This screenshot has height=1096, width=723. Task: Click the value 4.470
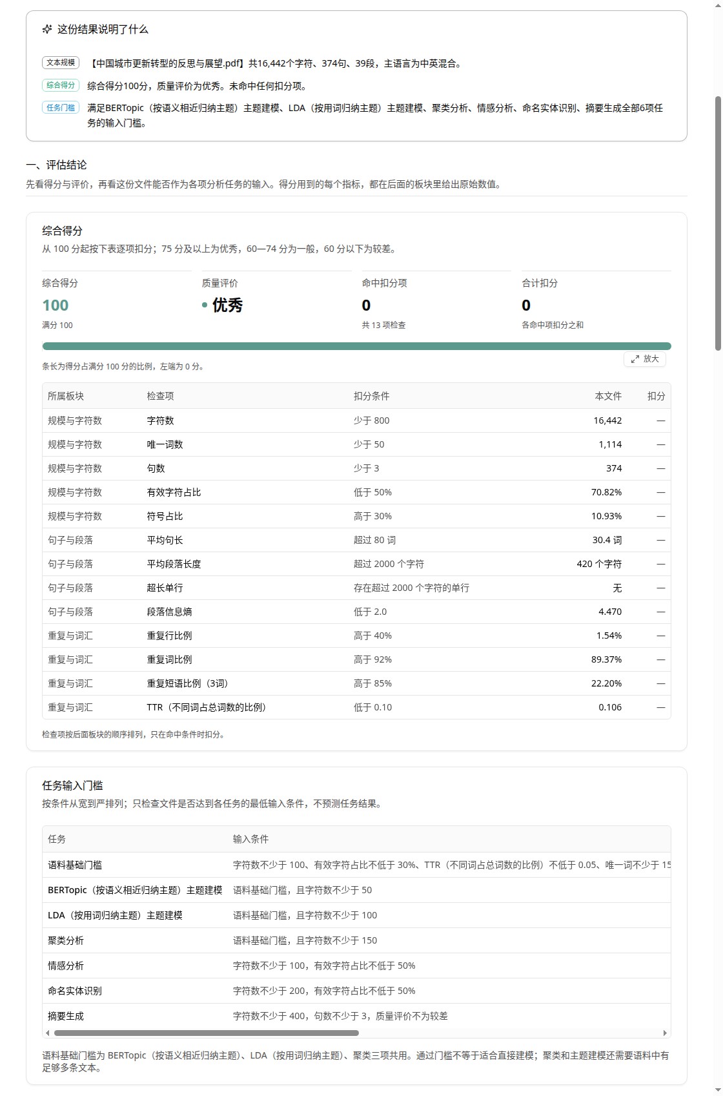click(610, 612)
